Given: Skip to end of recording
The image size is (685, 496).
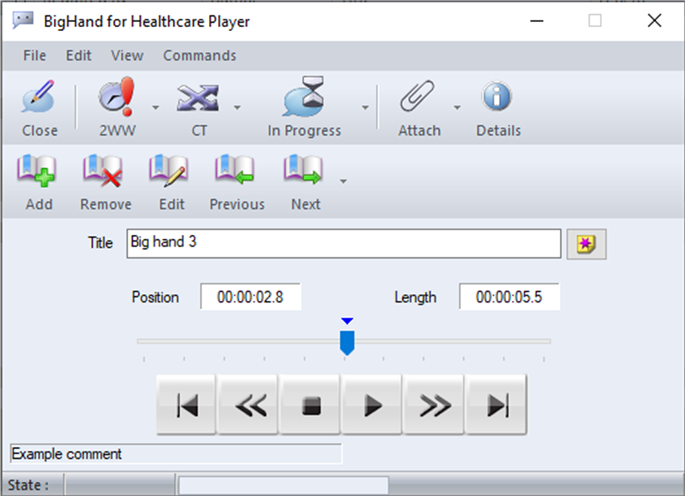Looking at the screenshot, I should [496, 405].
